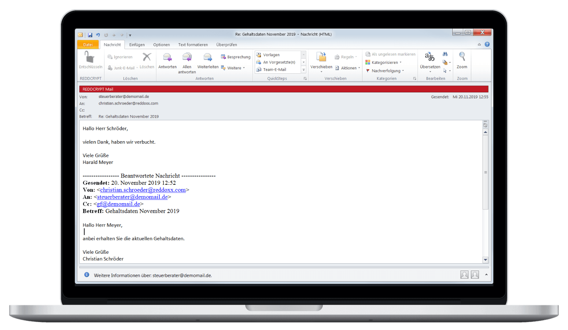The image size is (568, 330).
Task: Click the sender address in the Von field
Action: [124, 97]
